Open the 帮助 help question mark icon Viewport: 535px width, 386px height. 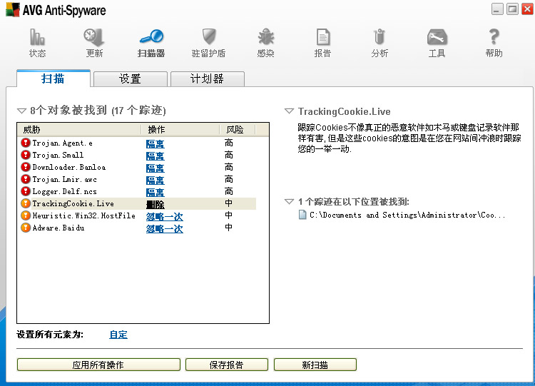[494, 37]
